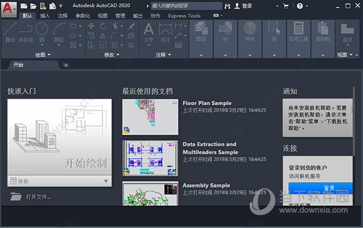Image resolution: width=363 pixels, height=228 pixels.
Task: Expand the Help dropdown arrow
Action: pyautogui.click(x=307, y=6)
